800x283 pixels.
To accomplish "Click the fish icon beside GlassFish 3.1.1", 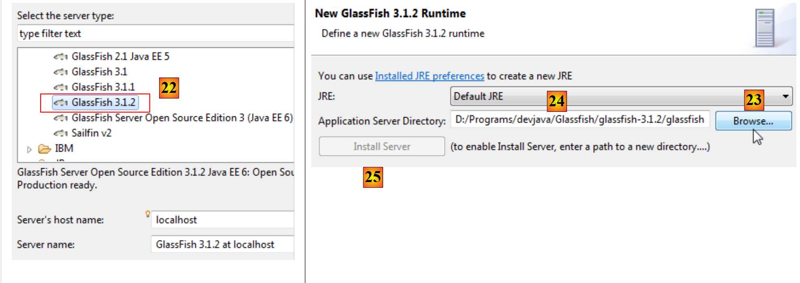I will pos(60,88).
